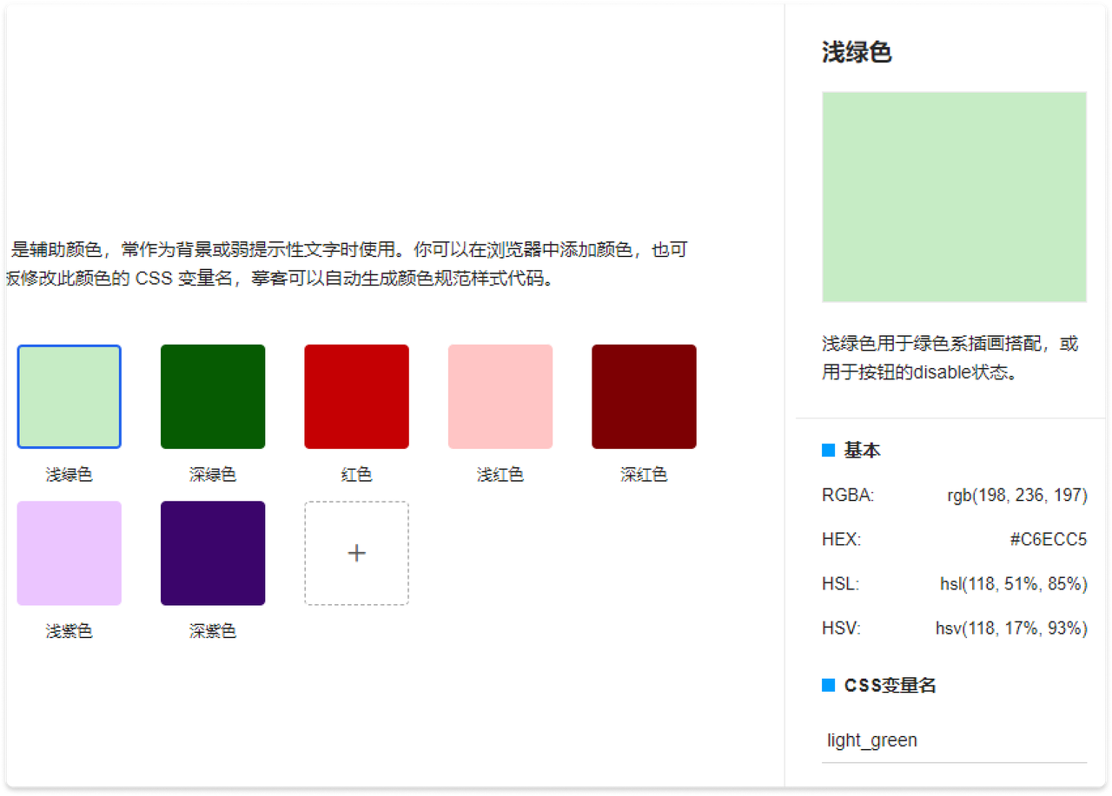This screenshot has height=796, width=1112.
Task: Pick the 红色 red color swatch
Action: click(356, 397)
